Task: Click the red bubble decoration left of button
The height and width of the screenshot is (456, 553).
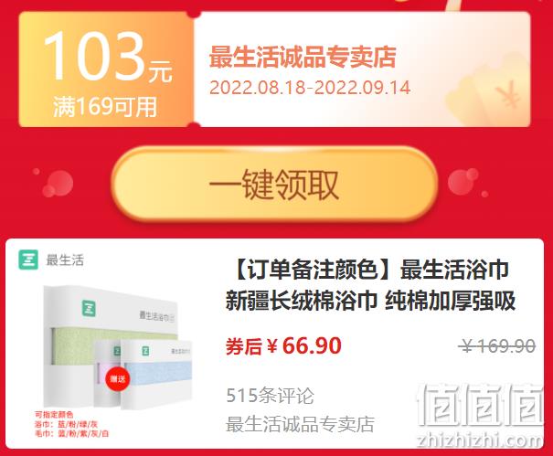Action: click(57, 183)
